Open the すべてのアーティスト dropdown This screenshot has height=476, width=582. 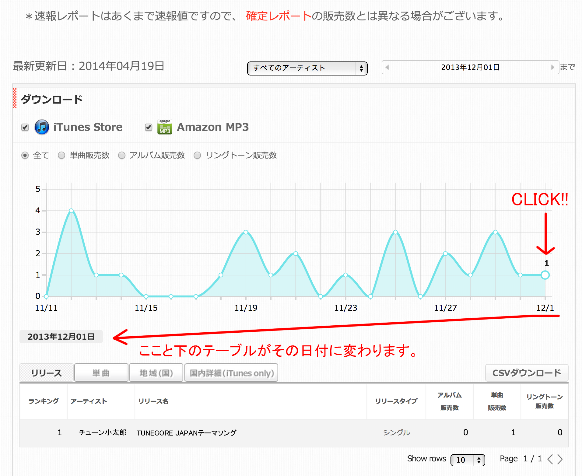click(307, 68)
